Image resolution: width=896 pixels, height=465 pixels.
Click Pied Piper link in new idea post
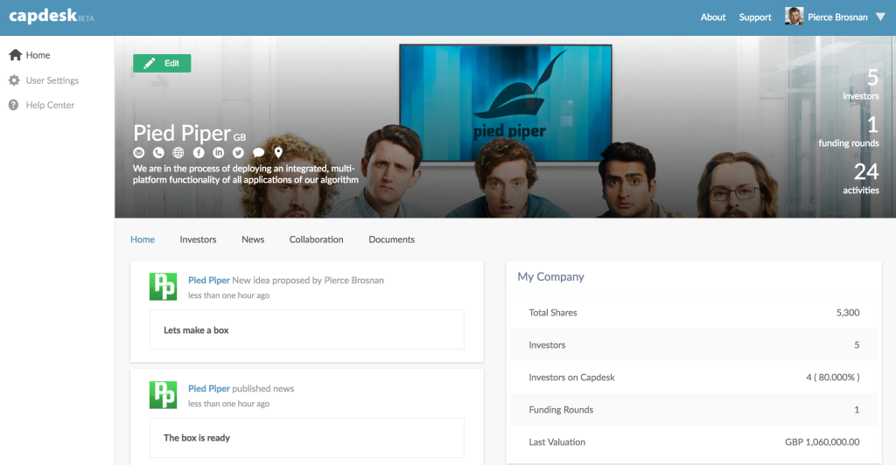208,281
